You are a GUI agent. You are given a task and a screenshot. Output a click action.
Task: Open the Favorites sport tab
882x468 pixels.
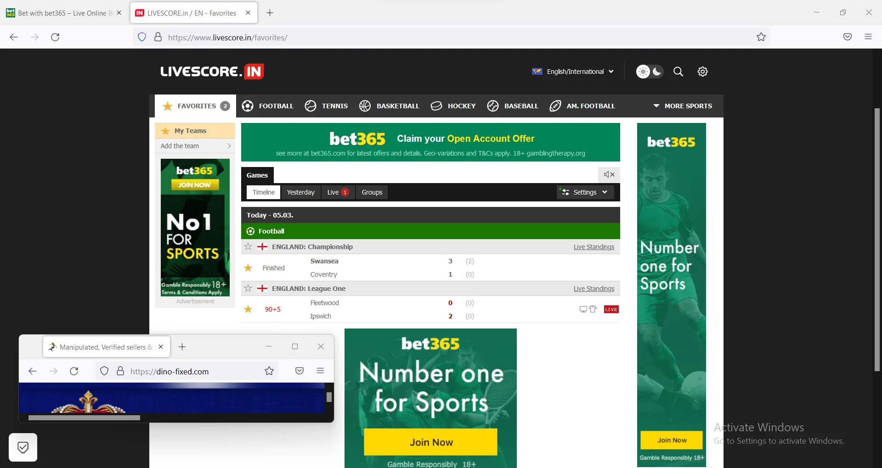point(196,106)
